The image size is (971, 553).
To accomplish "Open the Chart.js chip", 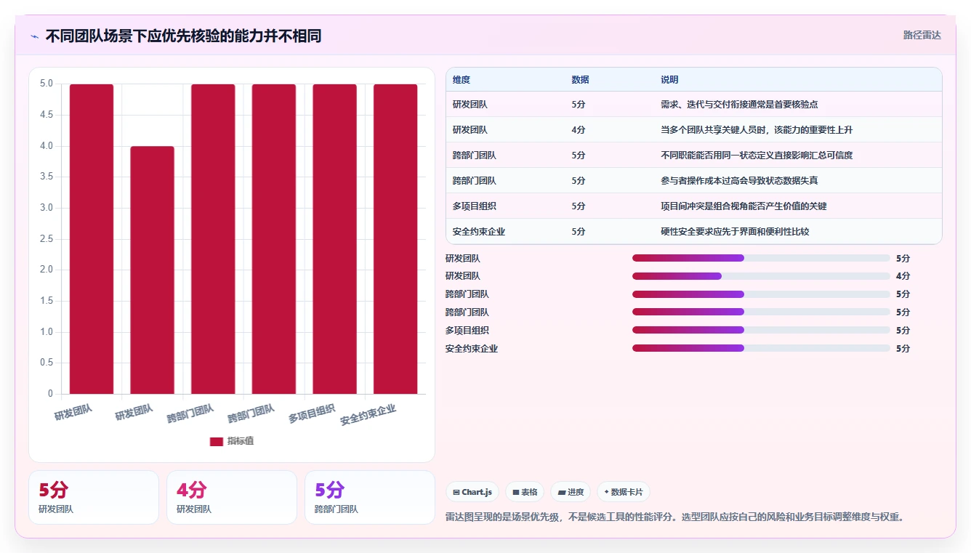I will [472, 492].
